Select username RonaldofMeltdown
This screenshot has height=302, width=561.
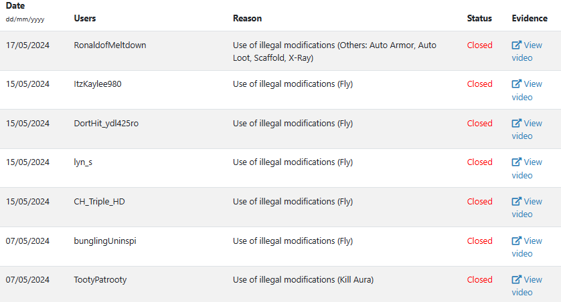click(x=110, y=45)
